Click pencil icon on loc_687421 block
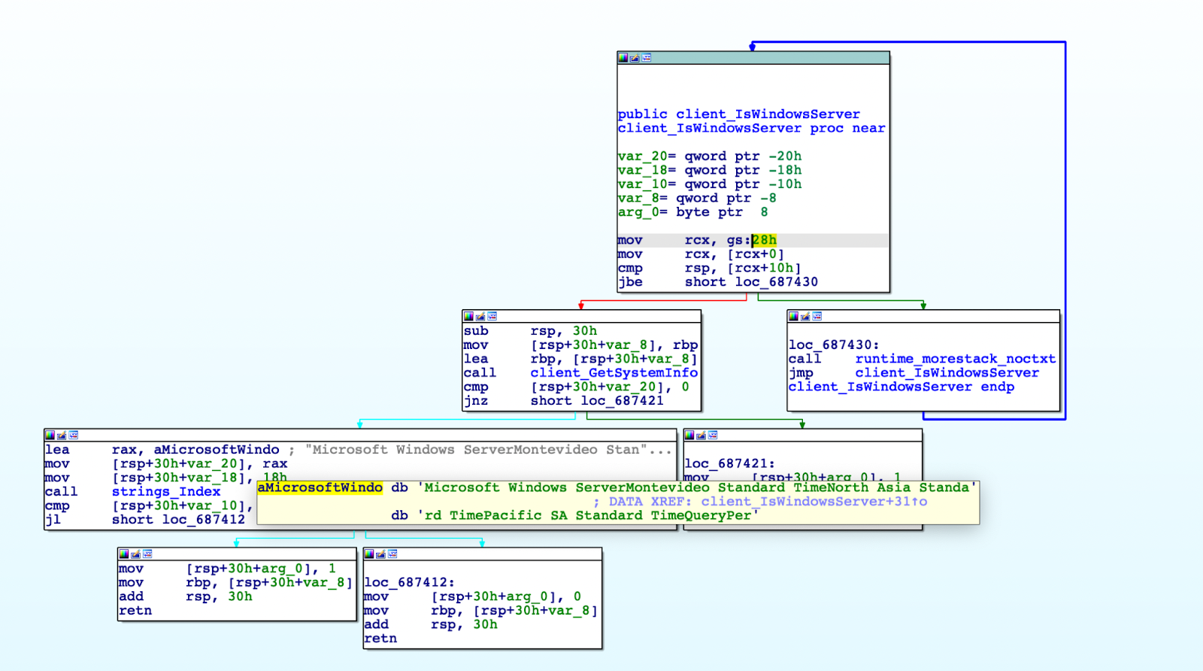The width and height of the screenshot is (1203, 671). coord(701,436)
